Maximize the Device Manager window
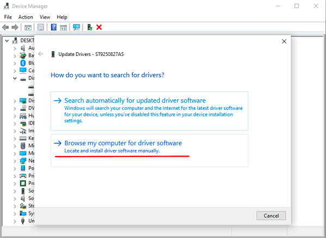 pyautogui.click(x=297, y=6)
